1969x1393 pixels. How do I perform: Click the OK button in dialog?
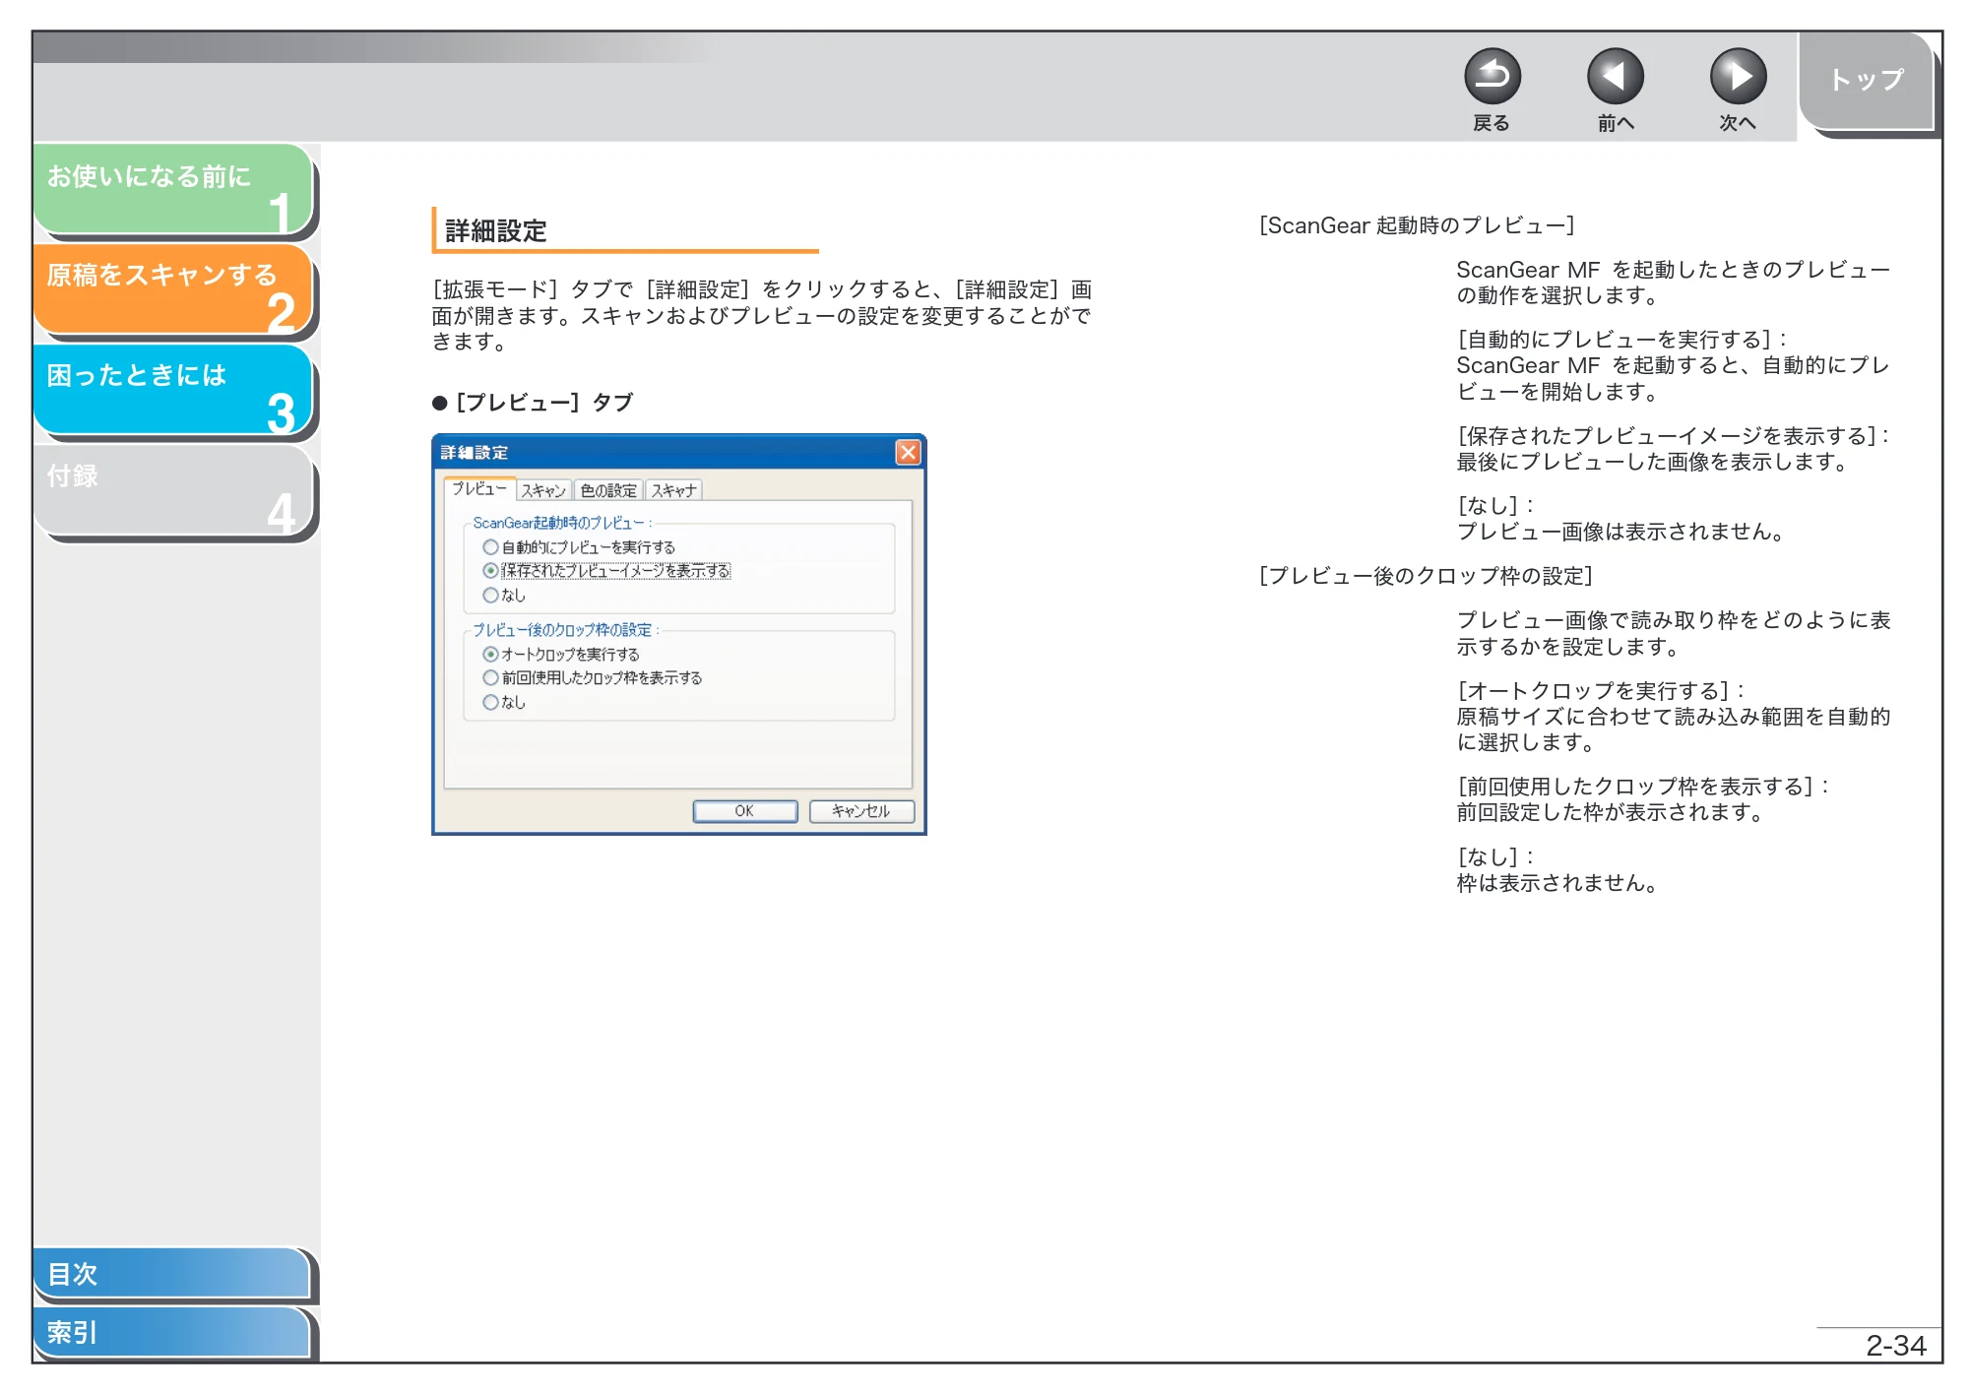(x=745, y=811)
